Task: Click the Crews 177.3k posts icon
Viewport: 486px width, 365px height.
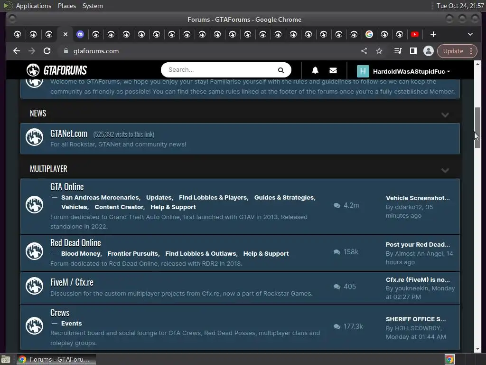Action: click(x=337, y=327)
